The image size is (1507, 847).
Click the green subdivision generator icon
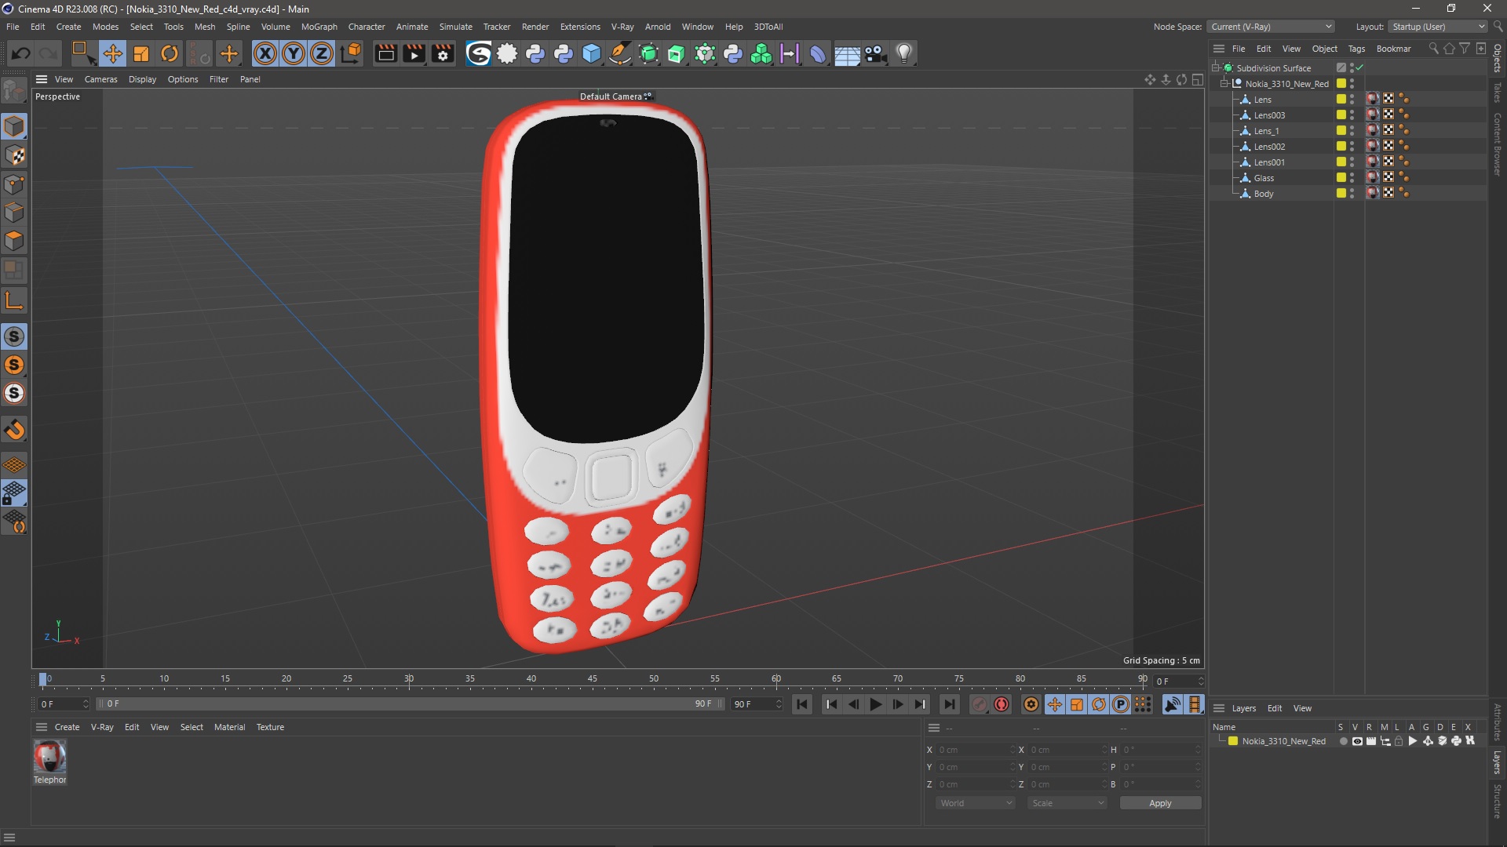[648, 53]
